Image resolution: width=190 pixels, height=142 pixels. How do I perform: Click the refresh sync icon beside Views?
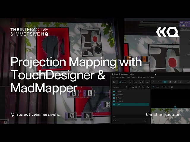181,82
